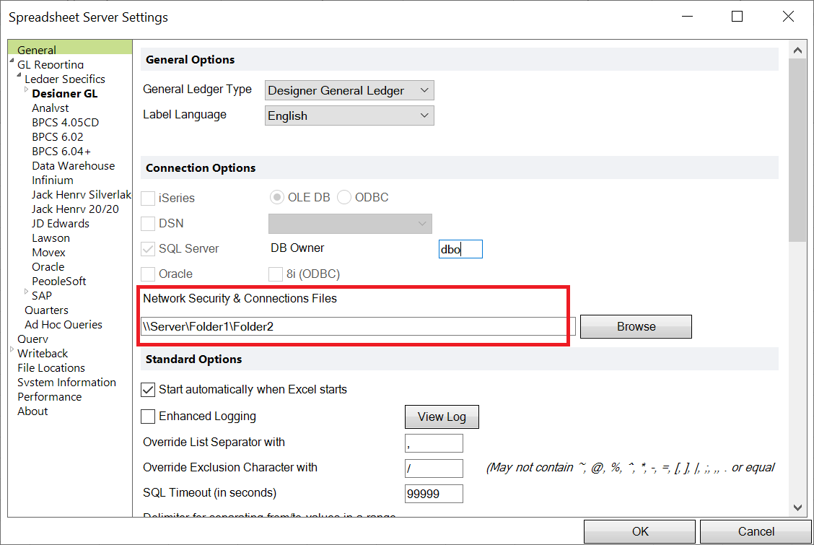Viewport: 814px width, 545px height.
Task: Open the General Ledger Type dropdown
Action: 349,90
